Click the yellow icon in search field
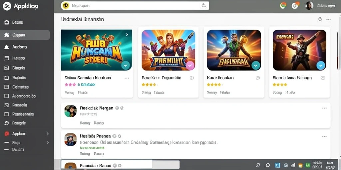This screenshot has width=341, height=170. tap(66, 6)
